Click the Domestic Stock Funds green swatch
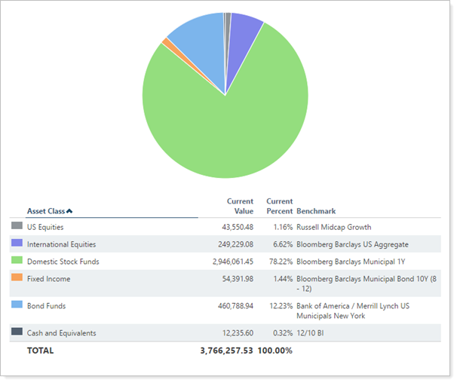457x383 pixels. pos(17,260)
